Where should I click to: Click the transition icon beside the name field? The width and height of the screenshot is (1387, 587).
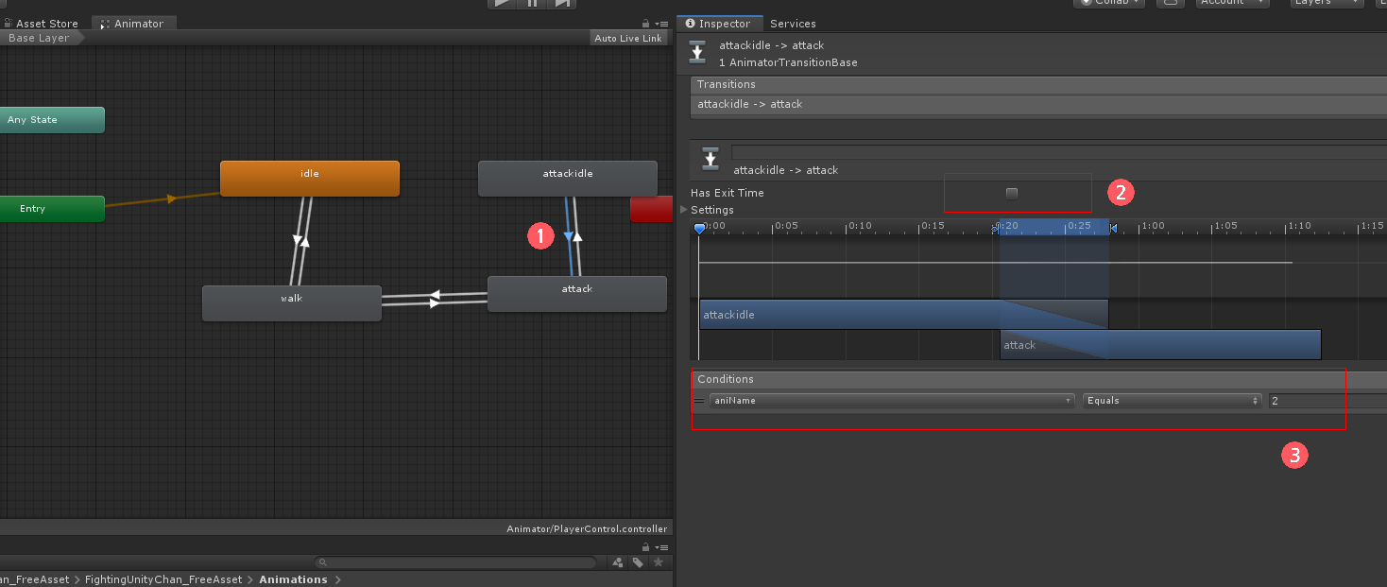tap(711, 158)
